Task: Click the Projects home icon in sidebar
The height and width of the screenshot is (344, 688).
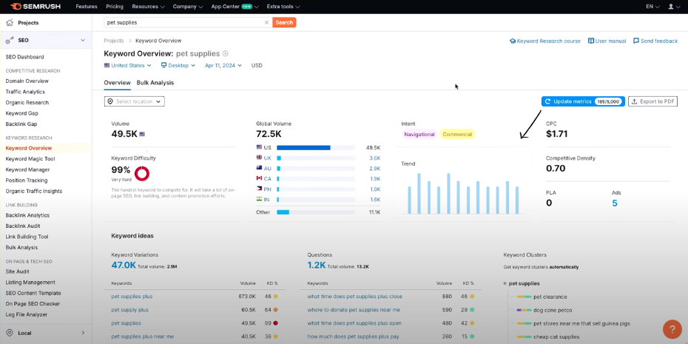Action: [10, 23]
